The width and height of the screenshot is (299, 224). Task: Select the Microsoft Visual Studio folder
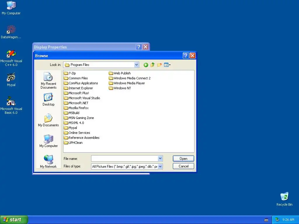[x=82, y=98]
